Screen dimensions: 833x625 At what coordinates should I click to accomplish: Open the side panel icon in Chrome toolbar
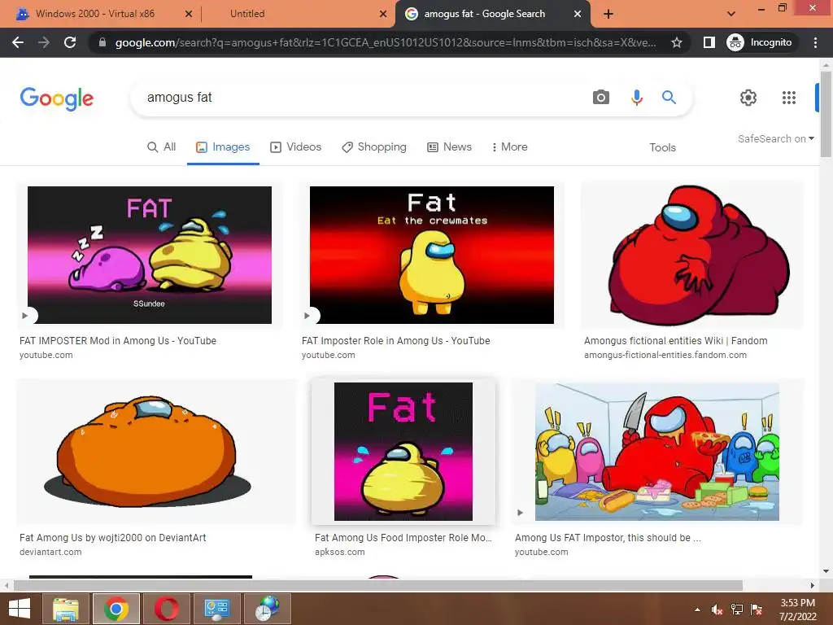709,42
